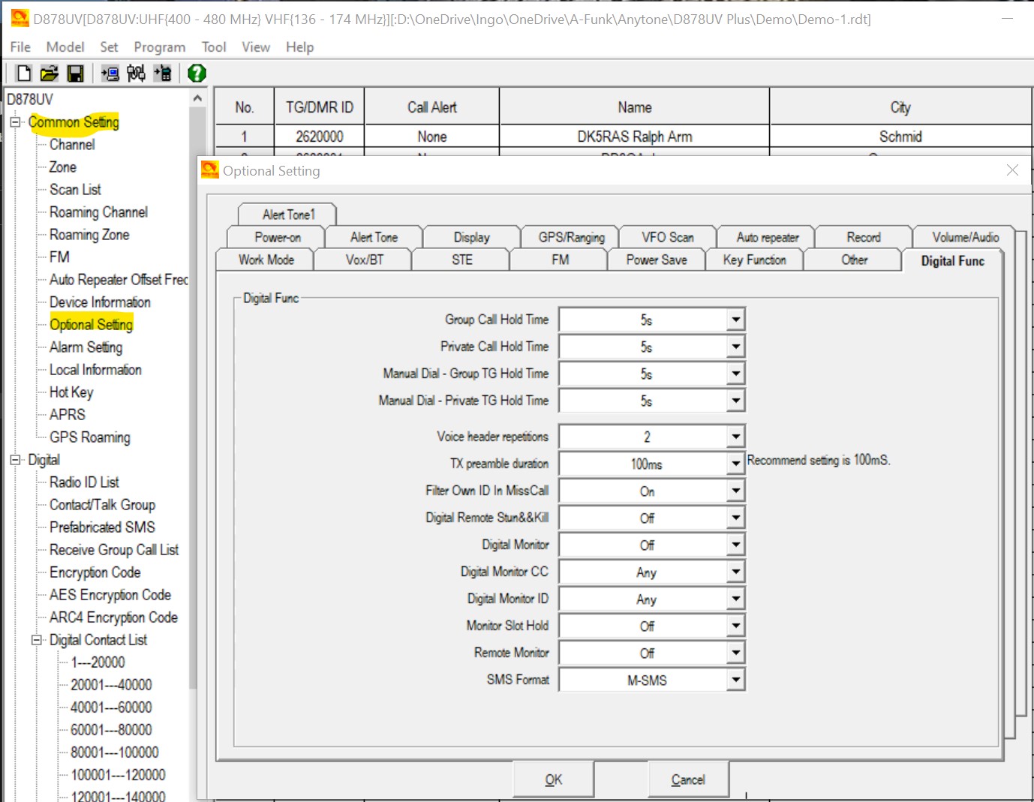Click the New file toolbar icon
1034x802 pixels.
pyautogui.click(x=24, y=74)
